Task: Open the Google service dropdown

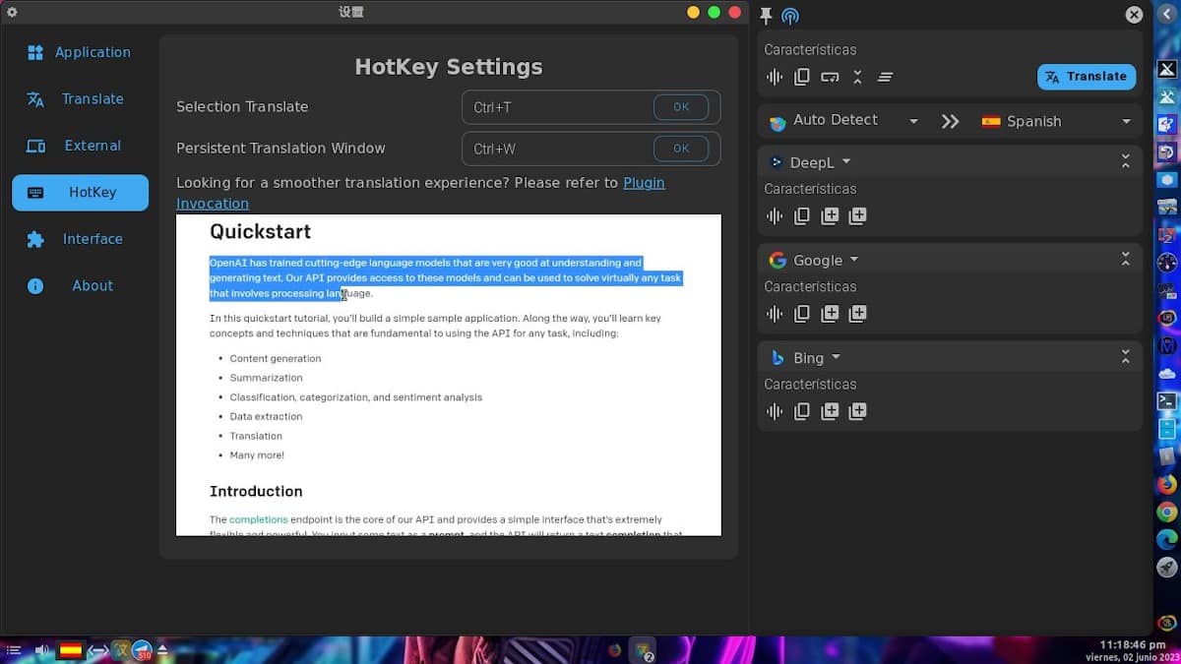Action: point(813,261)
